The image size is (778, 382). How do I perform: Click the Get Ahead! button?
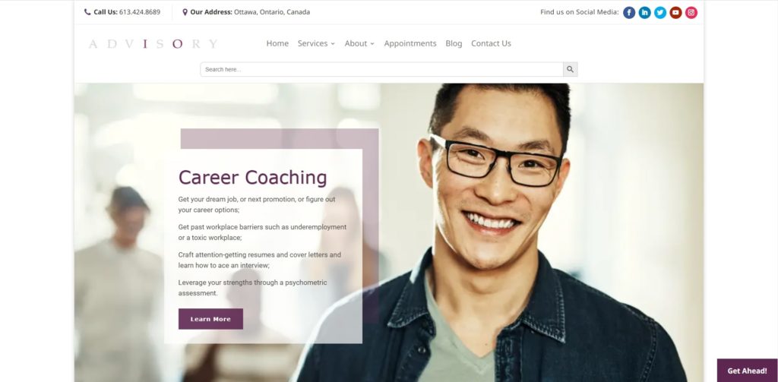pos(748,371)
